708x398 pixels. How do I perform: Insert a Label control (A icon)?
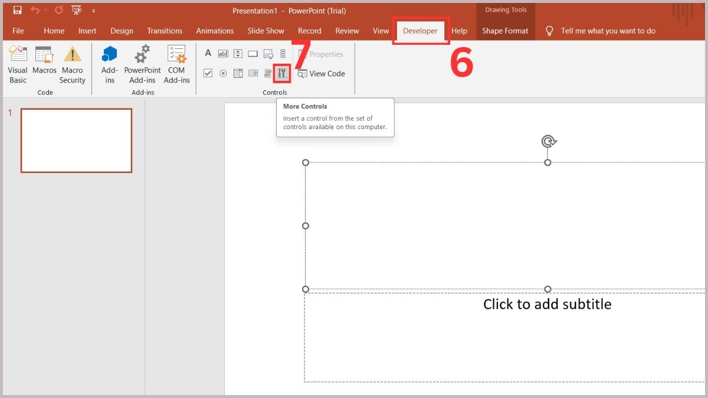208,54
